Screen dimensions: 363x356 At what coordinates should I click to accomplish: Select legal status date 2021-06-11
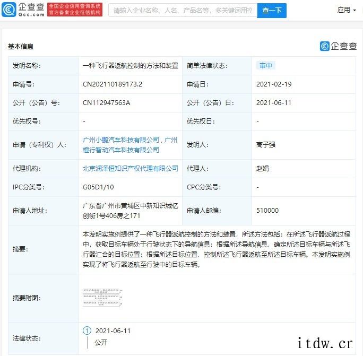(x=113, y=331)
